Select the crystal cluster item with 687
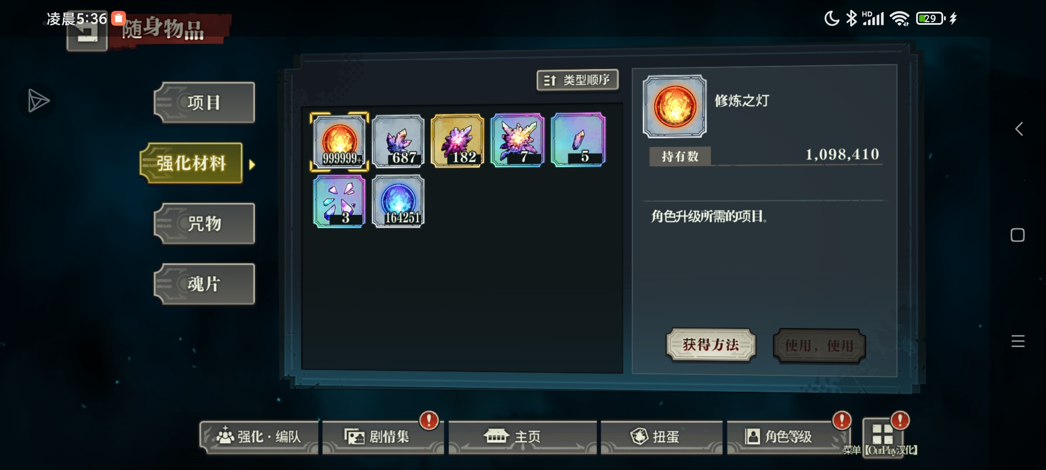1046x470 pixels. point(398,141)
